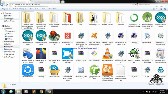The image size is (168, 94).
Task: Select the Unconfirmed 839962.crdownload file
Action: pyautogui.click(x=121, y=73)
